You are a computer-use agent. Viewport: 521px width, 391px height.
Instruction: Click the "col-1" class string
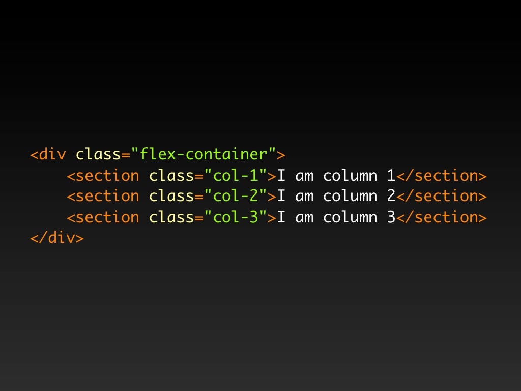point(236,176)
